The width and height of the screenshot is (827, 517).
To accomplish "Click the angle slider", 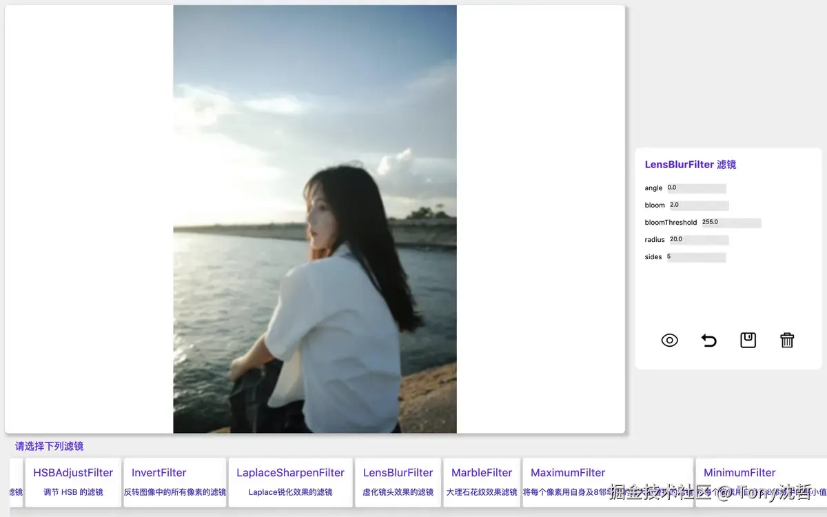I will click(x=698, y=187).
